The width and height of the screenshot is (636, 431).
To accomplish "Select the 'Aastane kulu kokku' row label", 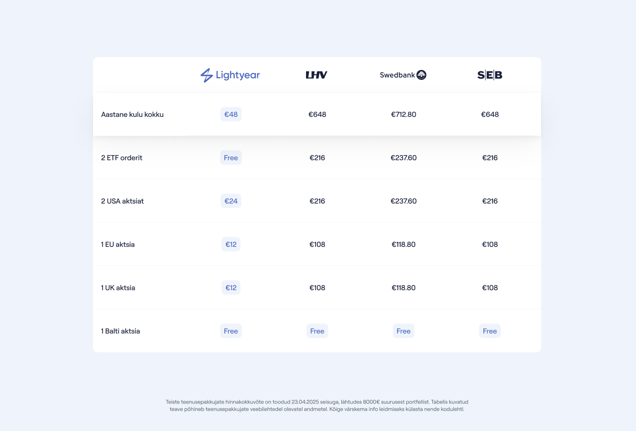I will click(x=132, y=115).
